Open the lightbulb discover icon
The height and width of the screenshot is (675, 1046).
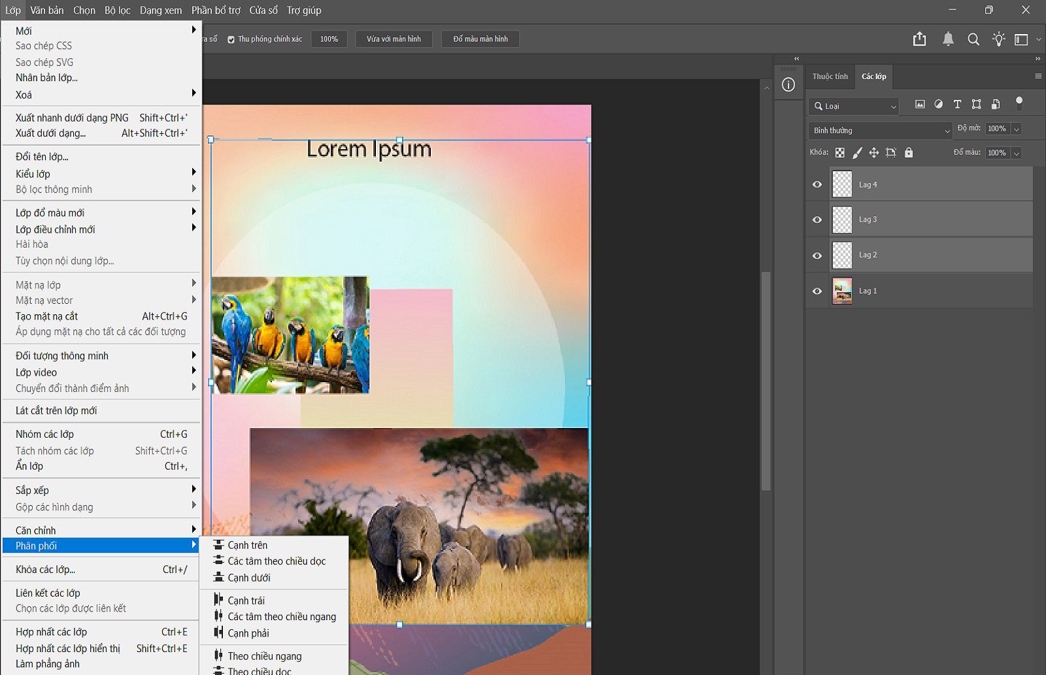point(998,39)
